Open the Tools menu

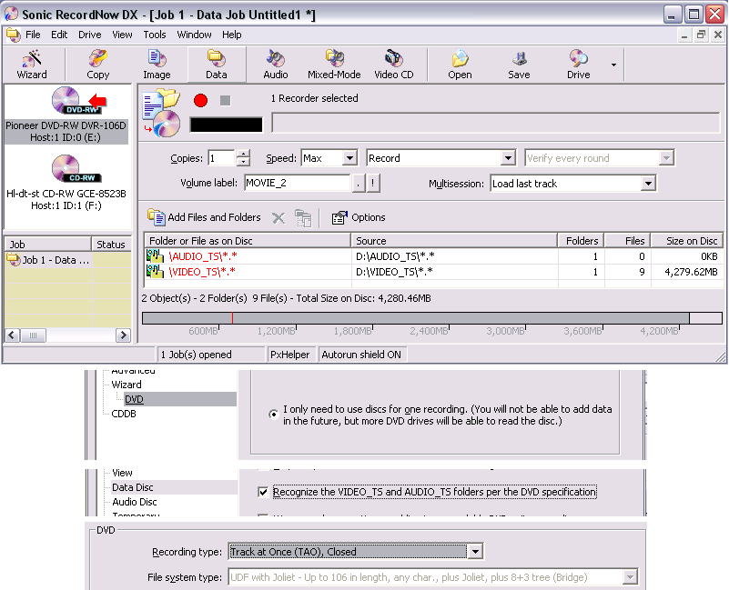tap(155, 35)
